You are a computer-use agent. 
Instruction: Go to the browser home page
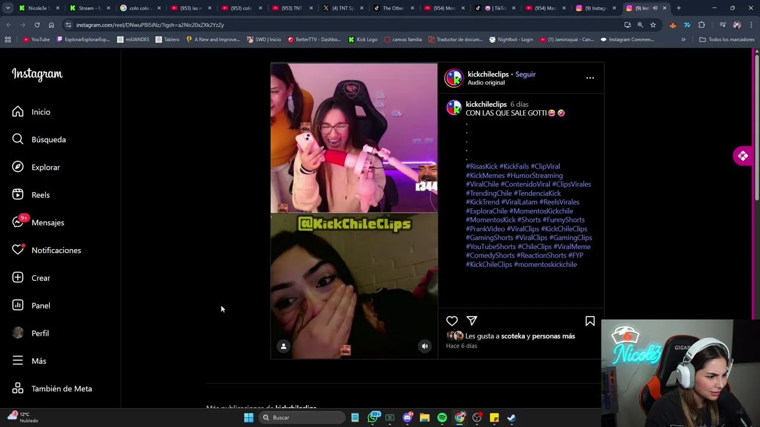point(51,25)
